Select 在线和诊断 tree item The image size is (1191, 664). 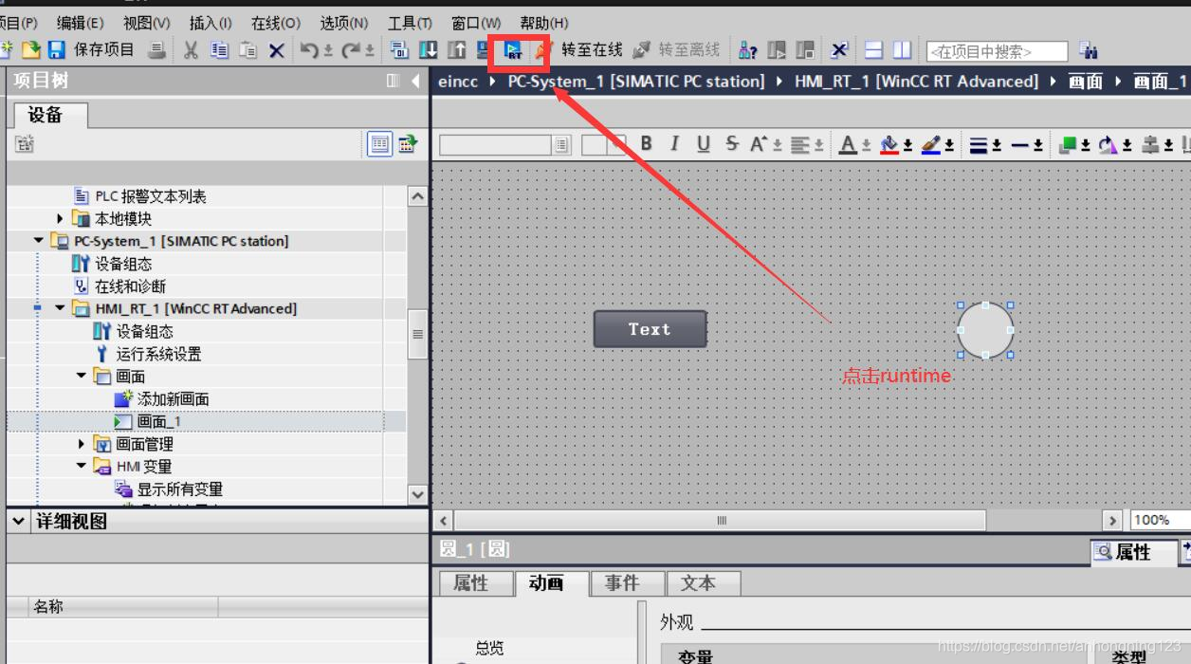click(x=130, y=286)
